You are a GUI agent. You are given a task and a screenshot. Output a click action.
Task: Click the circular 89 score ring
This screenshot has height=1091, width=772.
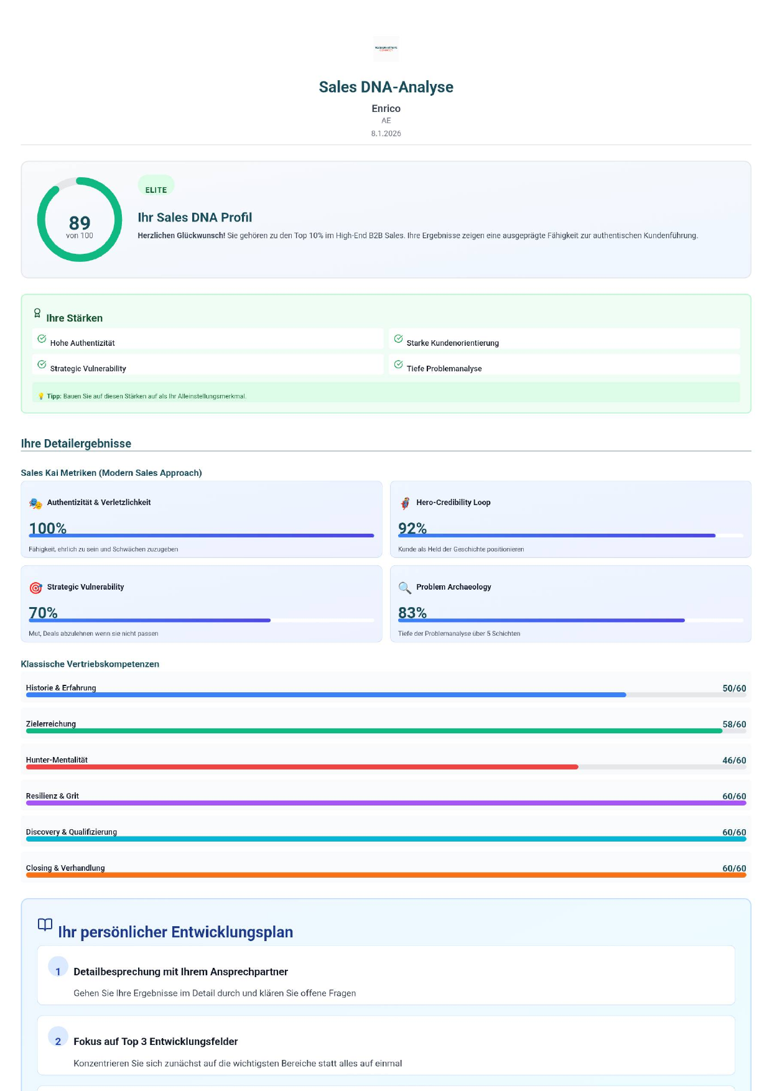pos(80,220)
